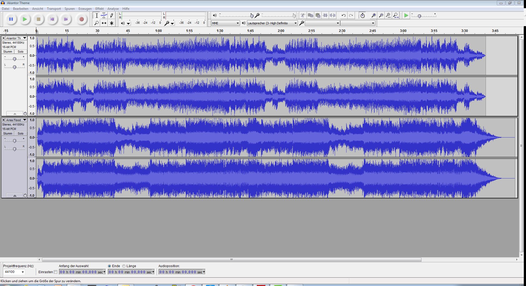Viewport: 526px width, 286px height.
Task: Open the Spuren menu
Action: (70, 9)
